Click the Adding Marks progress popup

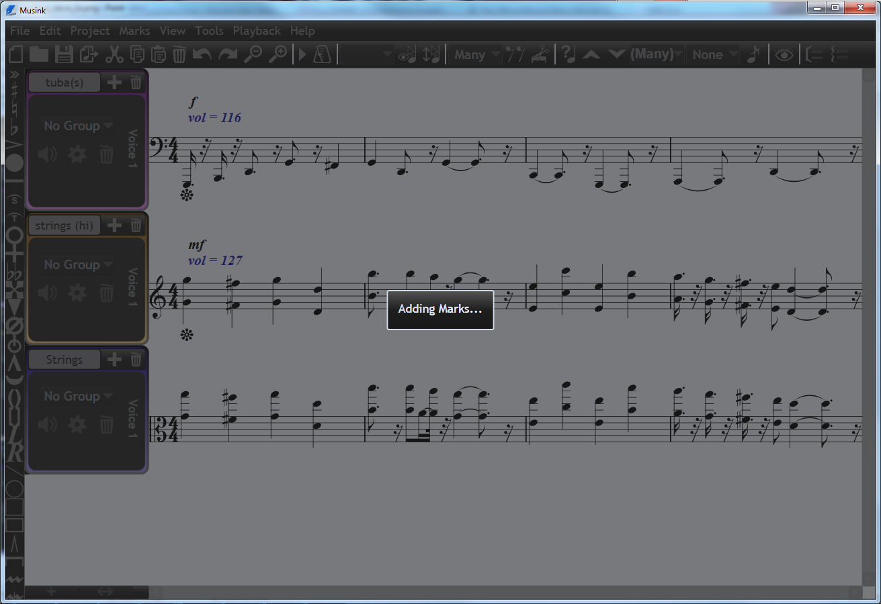pos(440,309)
